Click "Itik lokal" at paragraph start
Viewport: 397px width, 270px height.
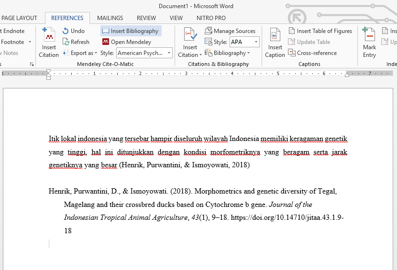(62, 139)
